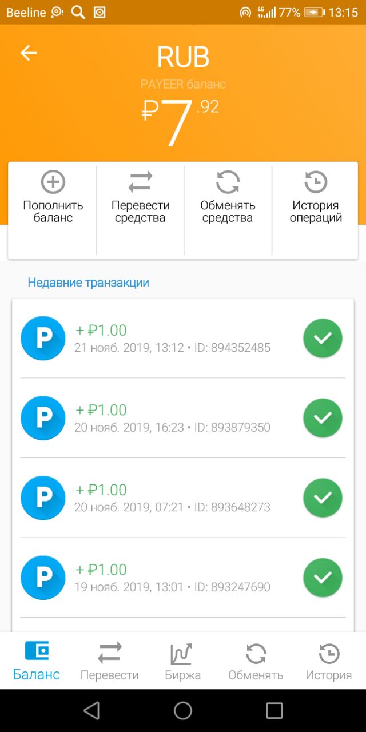Open transaction from 21 нояб. 2019, 13:12

(x=172, y=339)
